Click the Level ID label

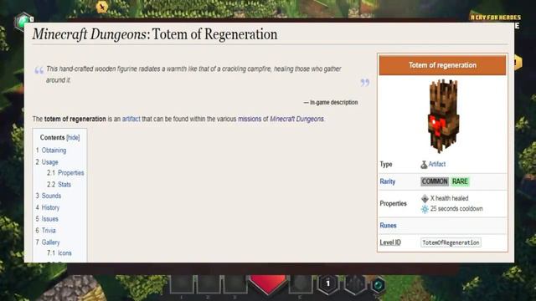pos(390,242)
